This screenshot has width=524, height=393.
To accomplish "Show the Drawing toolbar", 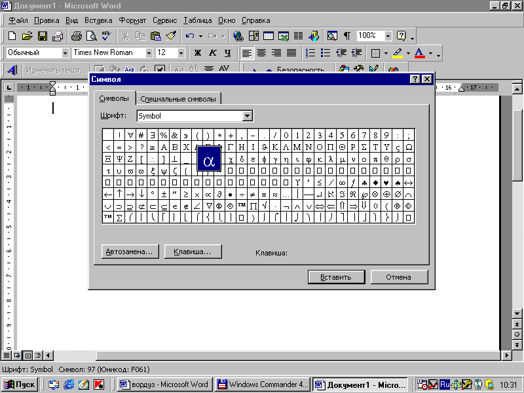I will click(314, 36).
